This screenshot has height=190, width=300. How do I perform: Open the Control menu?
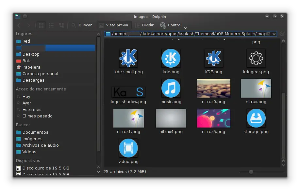click(171, 25)
